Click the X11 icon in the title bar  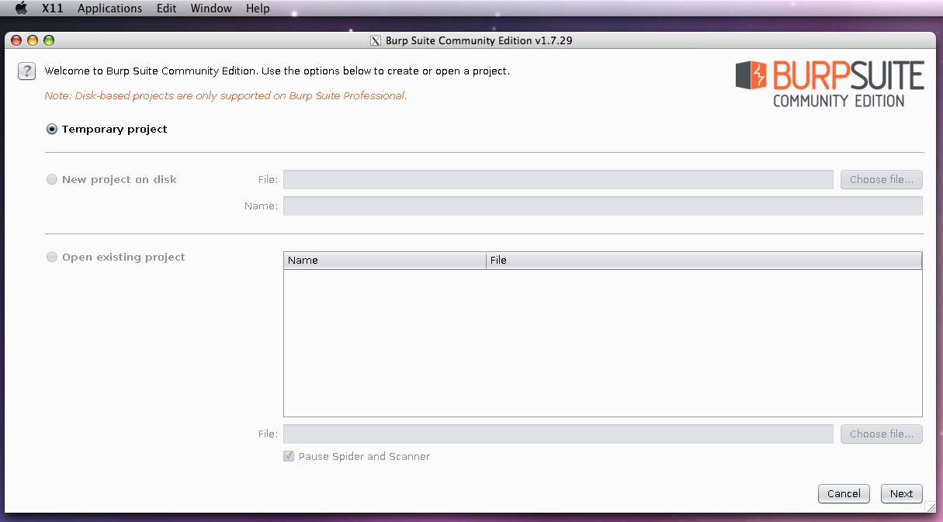pos(377,40)
